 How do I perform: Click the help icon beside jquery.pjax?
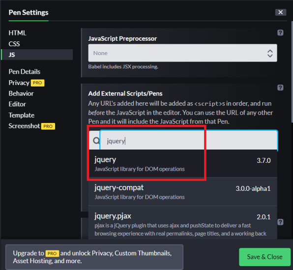point(280,222)
